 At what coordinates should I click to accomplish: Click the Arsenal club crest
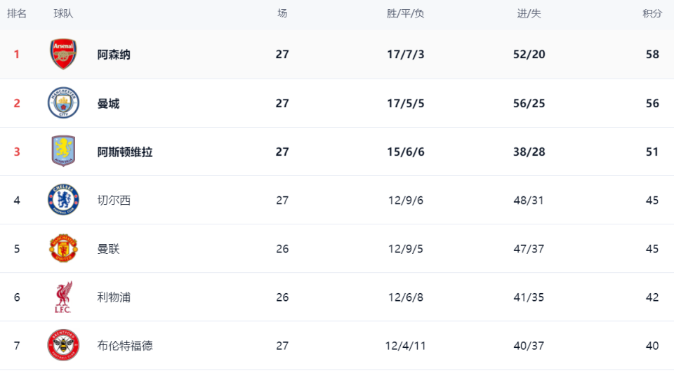click(x=63, y=55)
